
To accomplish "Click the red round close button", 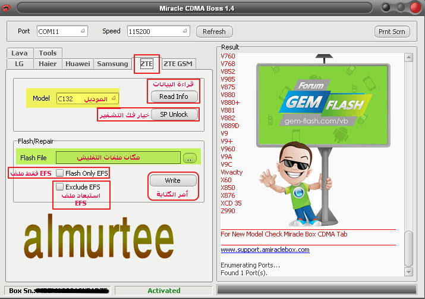I will coord(415,8).
